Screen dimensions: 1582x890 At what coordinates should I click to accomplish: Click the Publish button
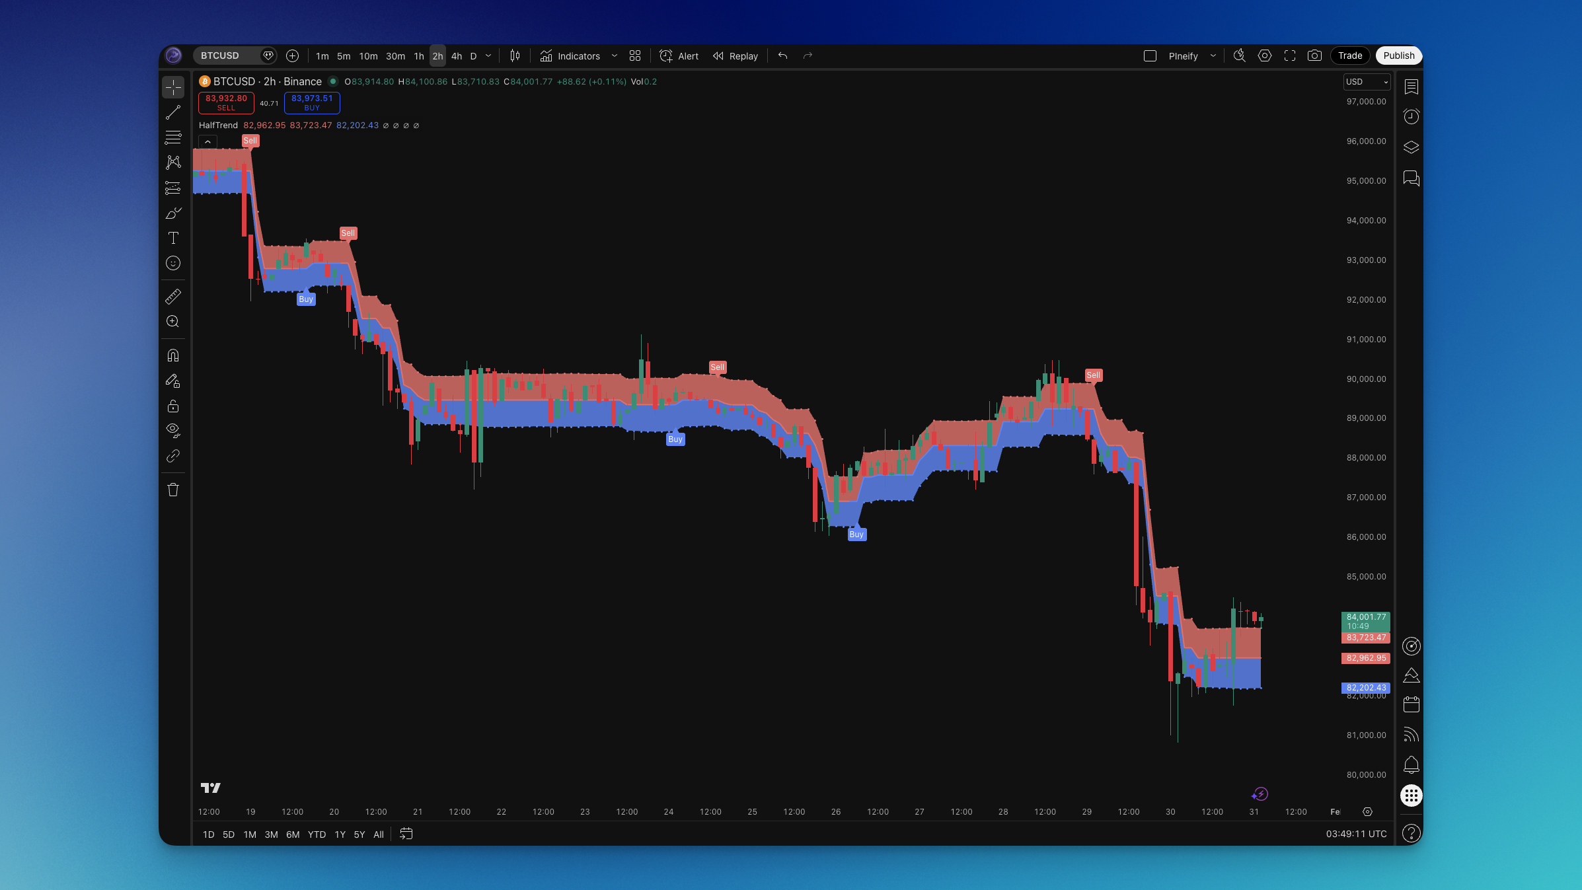(1398, 56)
